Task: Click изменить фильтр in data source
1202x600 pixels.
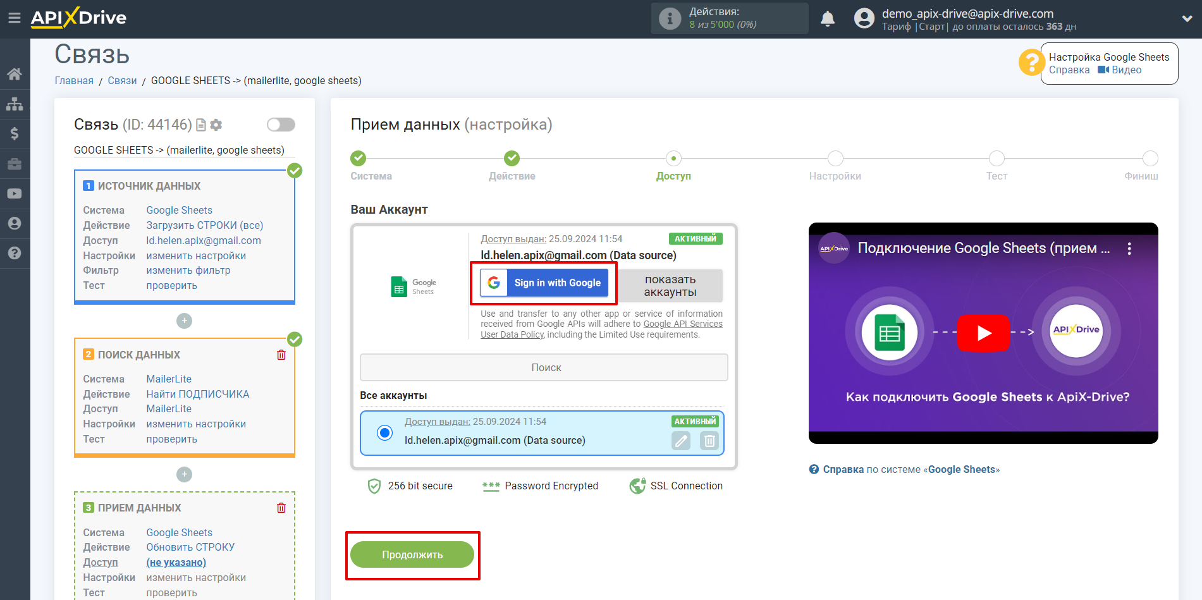Action: pos(188,270)
